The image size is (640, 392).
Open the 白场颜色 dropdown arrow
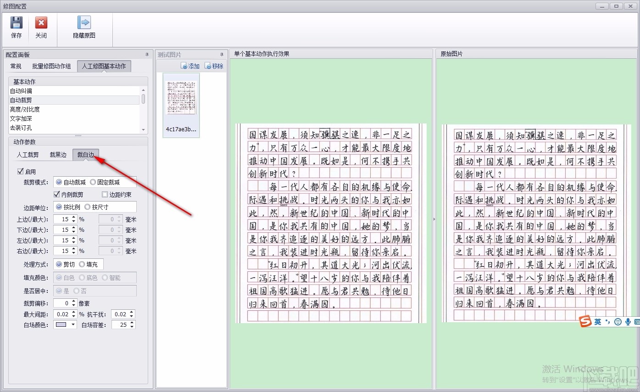[x=73, y=325]
